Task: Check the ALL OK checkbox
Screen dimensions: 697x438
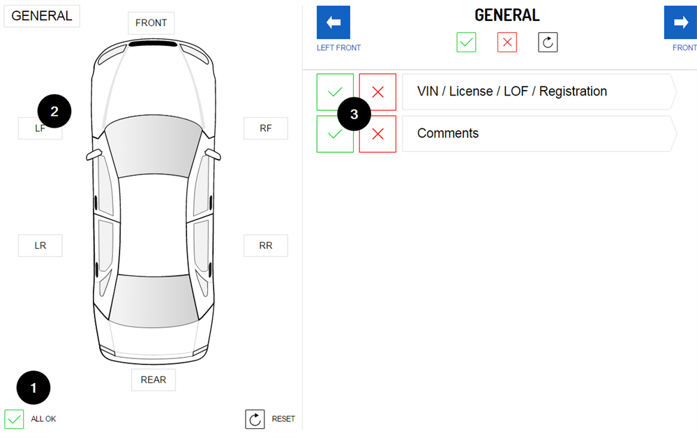Action: click(14, 419)
